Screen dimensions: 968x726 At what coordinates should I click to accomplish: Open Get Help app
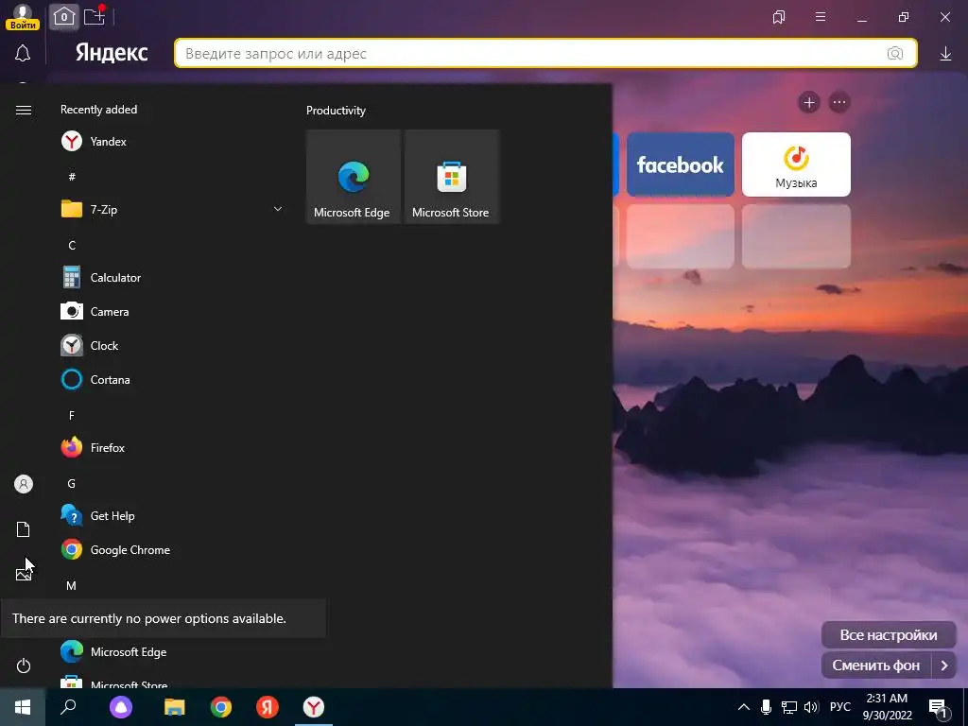(x=173, y=516)
